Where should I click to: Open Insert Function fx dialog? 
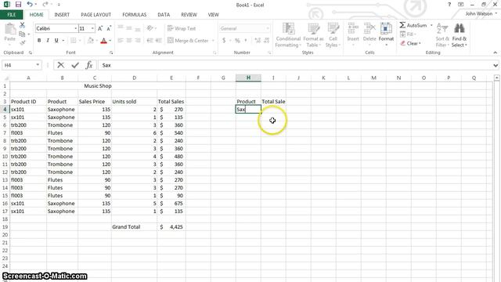[89, 65]
